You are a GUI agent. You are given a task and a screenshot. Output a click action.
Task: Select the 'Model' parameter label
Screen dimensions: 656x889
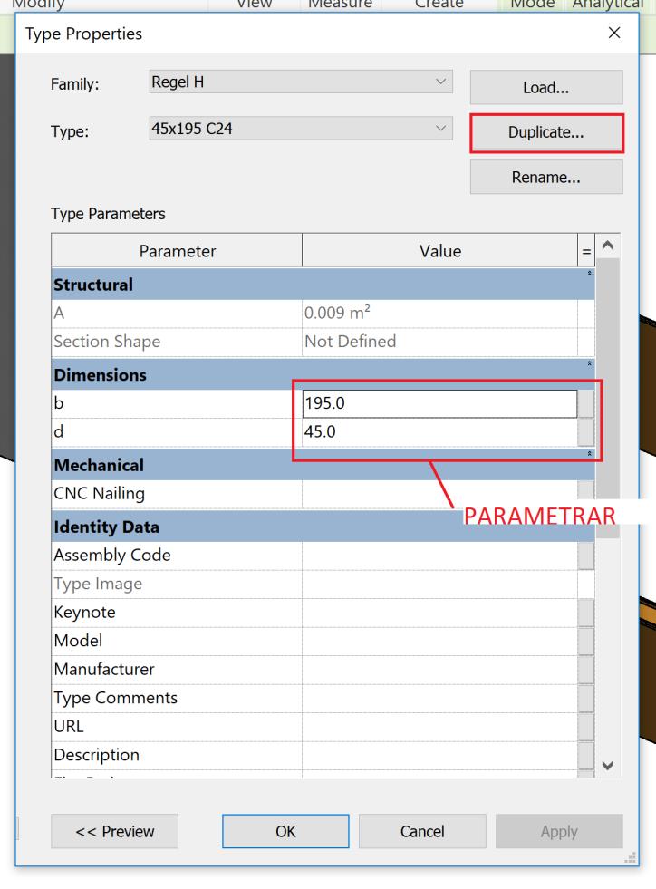coord(78,641)
